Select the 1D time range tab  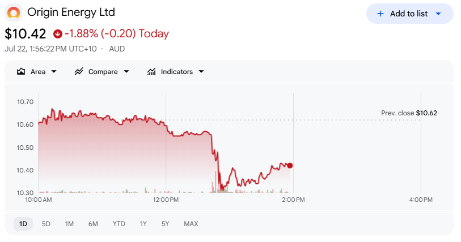click(23, 224)
